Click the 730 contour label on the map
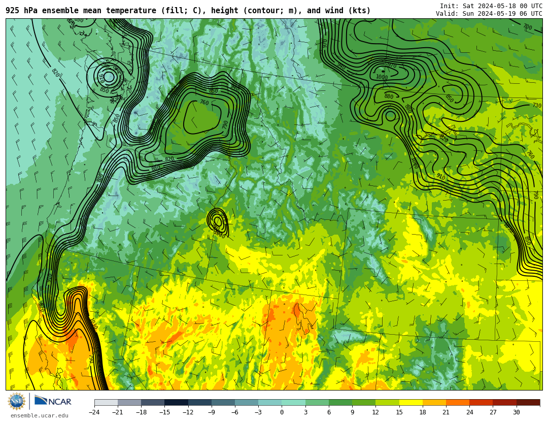This screenshot has width=548, height=422. [x=537, y=106]
